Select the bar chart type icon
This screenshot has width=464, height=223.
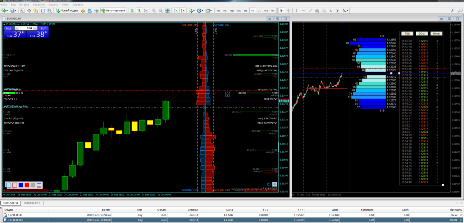point(132,11)
